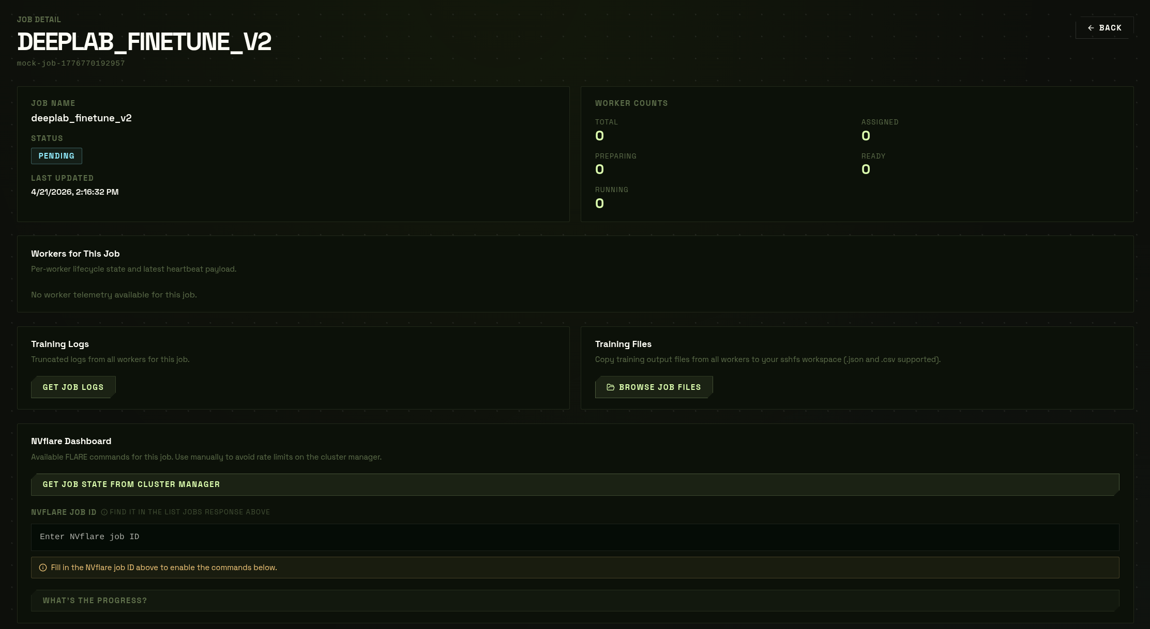Viewport: 1150px width, 629px height.
Task: Click 'Find it in the list jobs response above' hint
Action: click(x=190, y=512)
